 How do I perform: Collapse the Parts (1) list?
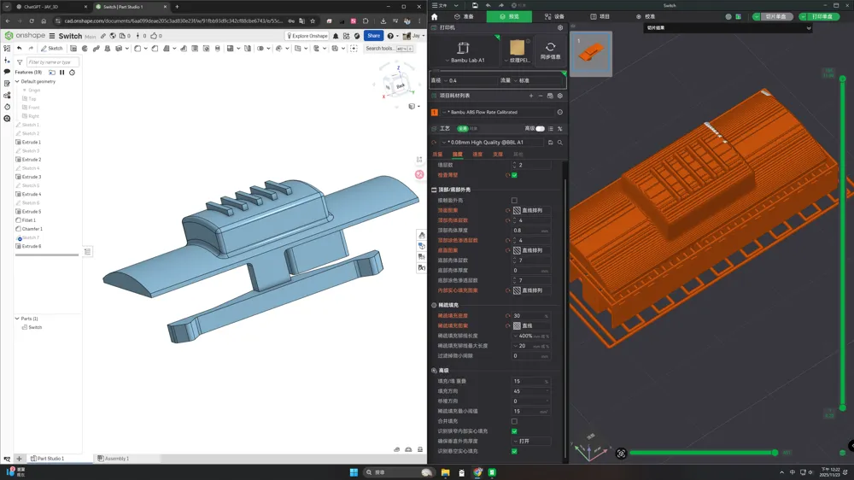(17, 319)
